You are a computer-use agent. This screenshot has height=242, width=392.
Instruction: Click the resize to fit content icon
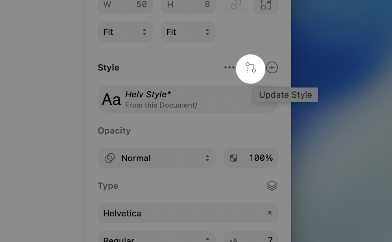click(x=266, y=4)
